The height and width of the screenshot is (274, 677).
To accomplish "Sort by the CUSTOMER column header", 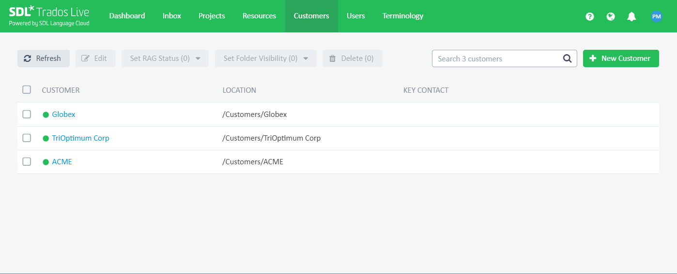I will (61, 90).
